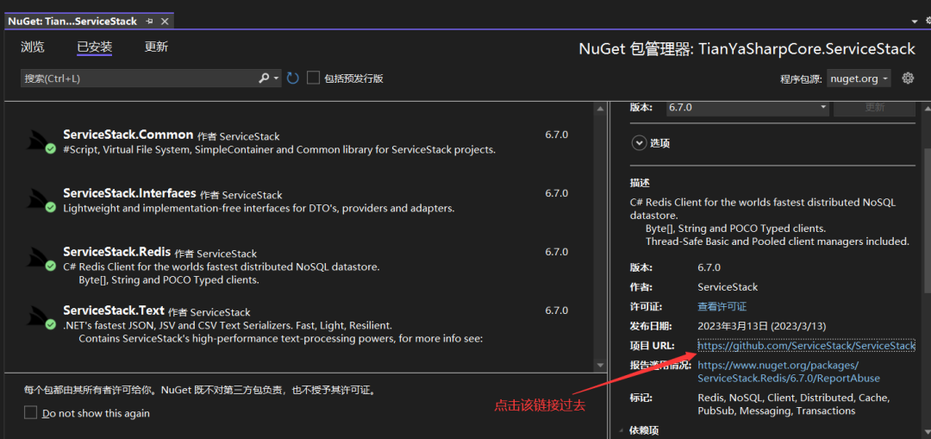Expand the 选项 section
931x439 pixels.
click(x=639, y=143)
